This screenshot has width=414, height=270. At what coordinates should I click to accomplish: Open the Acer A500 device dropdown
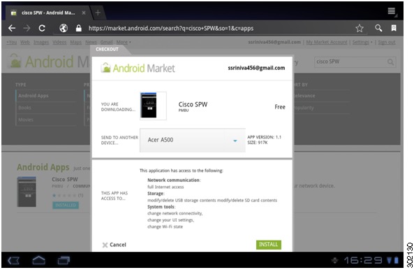point(193,141)
